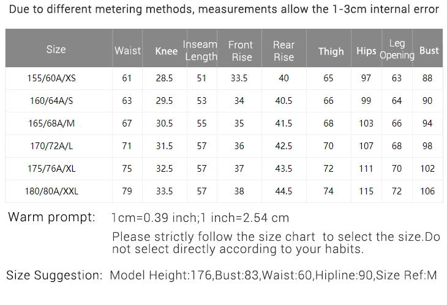Viewport: 447px width, 305px height.
Task: Select the Leg Opening header
Action: click(397, 50)
